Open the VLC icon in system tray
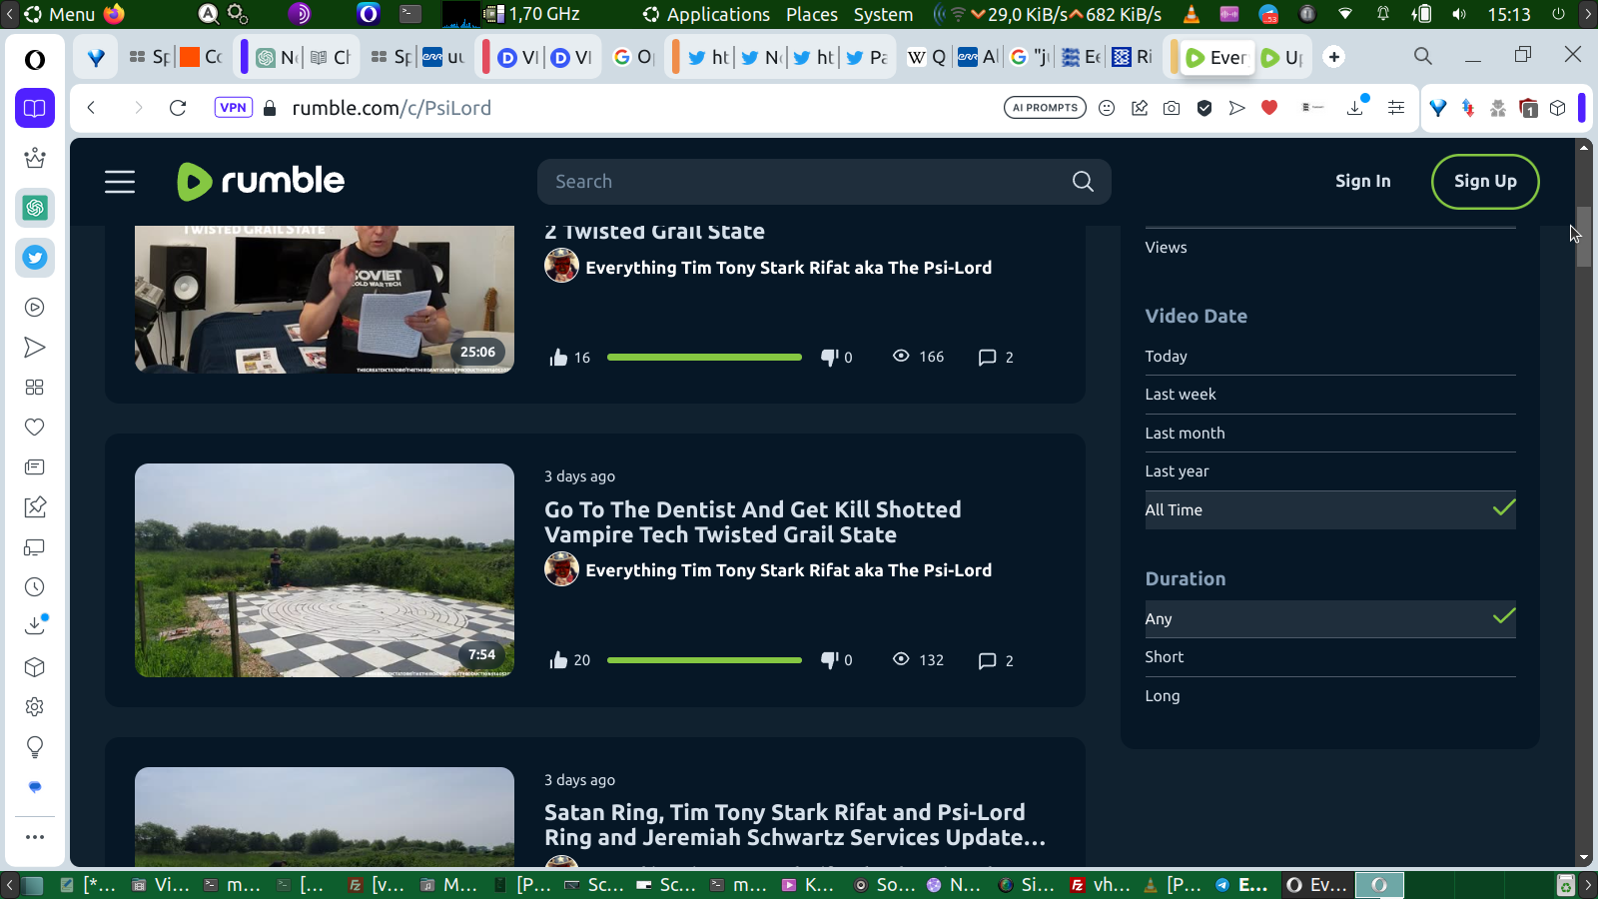 [x=1191, y=14]
